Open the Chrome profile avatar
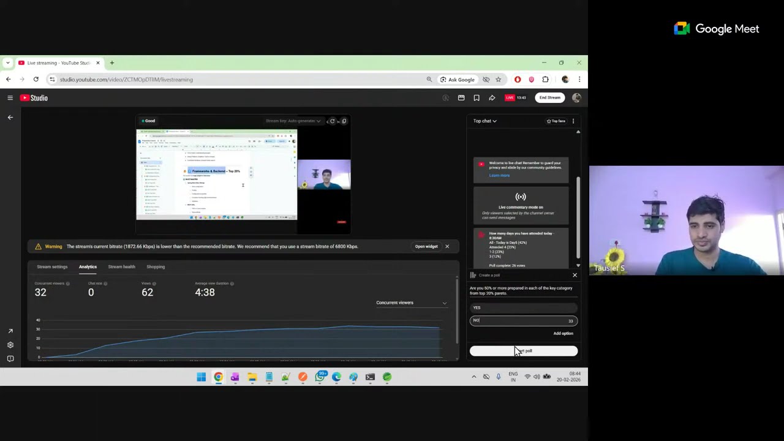The width and height of the screenshot is (784, 441). pyautogui.click(x=565, y=79)
